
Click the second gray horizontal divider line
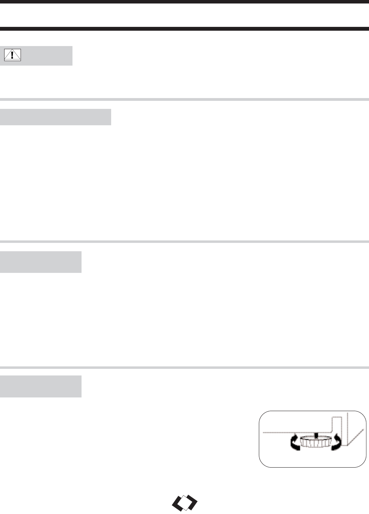coord(184,241)
